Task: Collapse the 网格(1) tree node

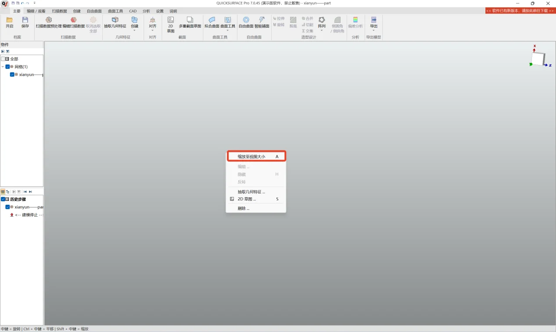Action: (x=3, y=67)
